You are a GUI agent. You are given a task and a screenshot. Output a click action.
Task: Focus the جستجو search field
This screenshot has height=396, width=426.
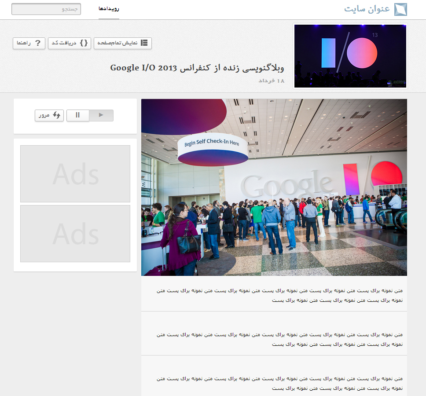[46, 9]
